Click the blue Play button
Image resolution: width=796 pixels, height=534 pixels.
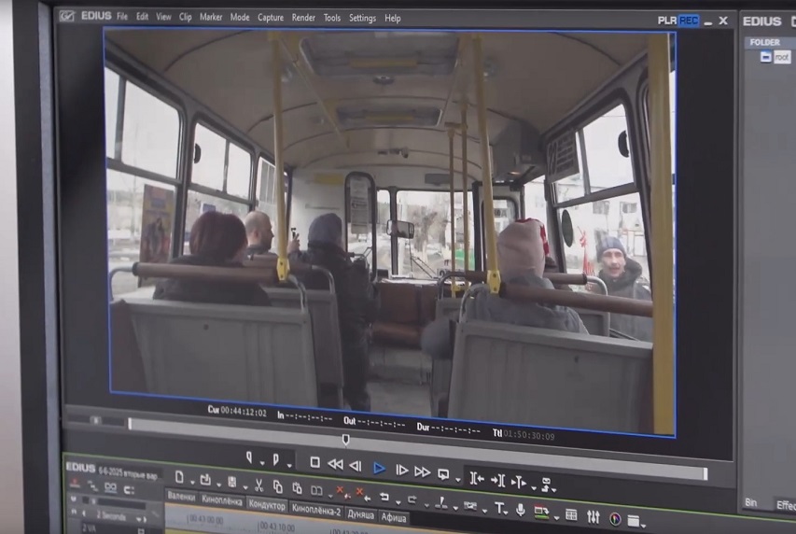click(x=379, y=469)
